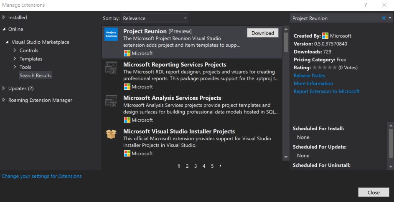Click the results list scrollbar thumb
This screenshot has height=202, width=394.
point(286,42)
